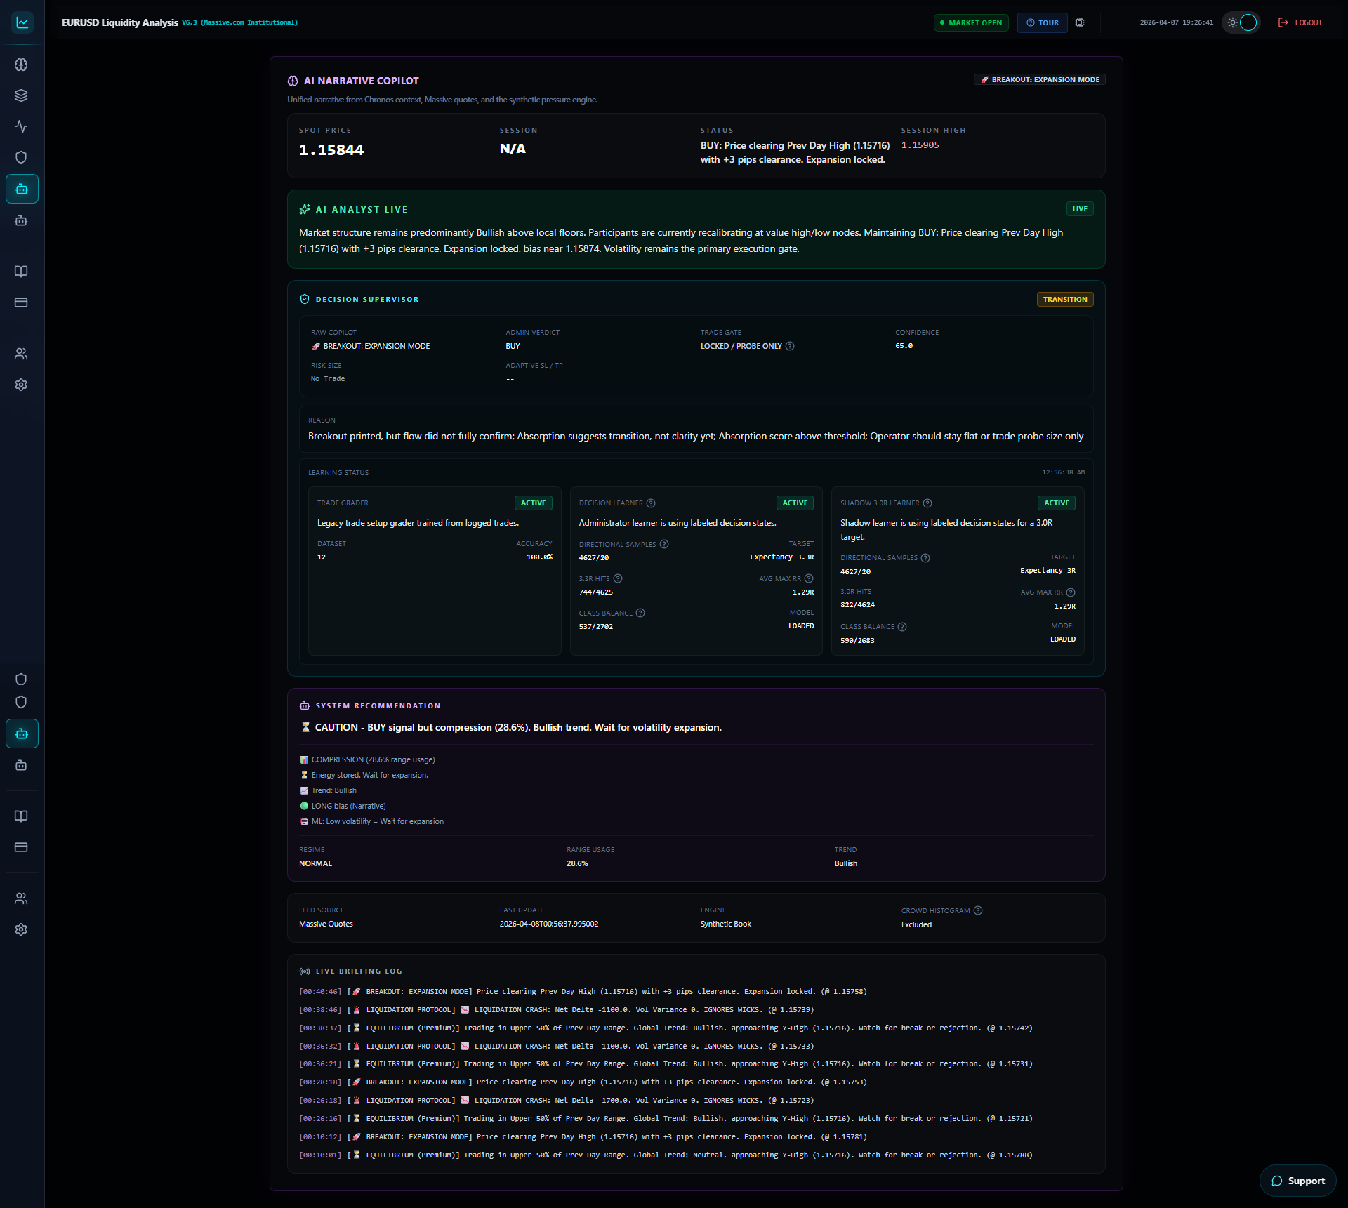This screenshot has height=1208, width=1348.
Task: Click the session high value 1.15905
Action: (x=920, y=145)
